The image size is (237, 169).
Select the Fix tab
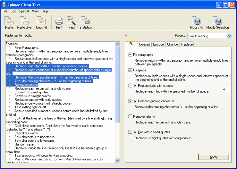click(x=131, y=44)
